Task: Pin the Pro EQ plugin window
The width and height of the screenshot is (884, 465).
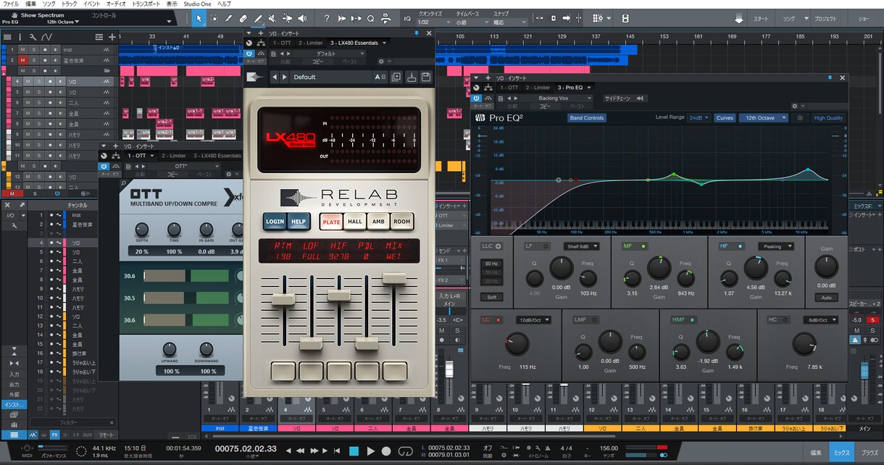Action: click(x=830, y=77)
